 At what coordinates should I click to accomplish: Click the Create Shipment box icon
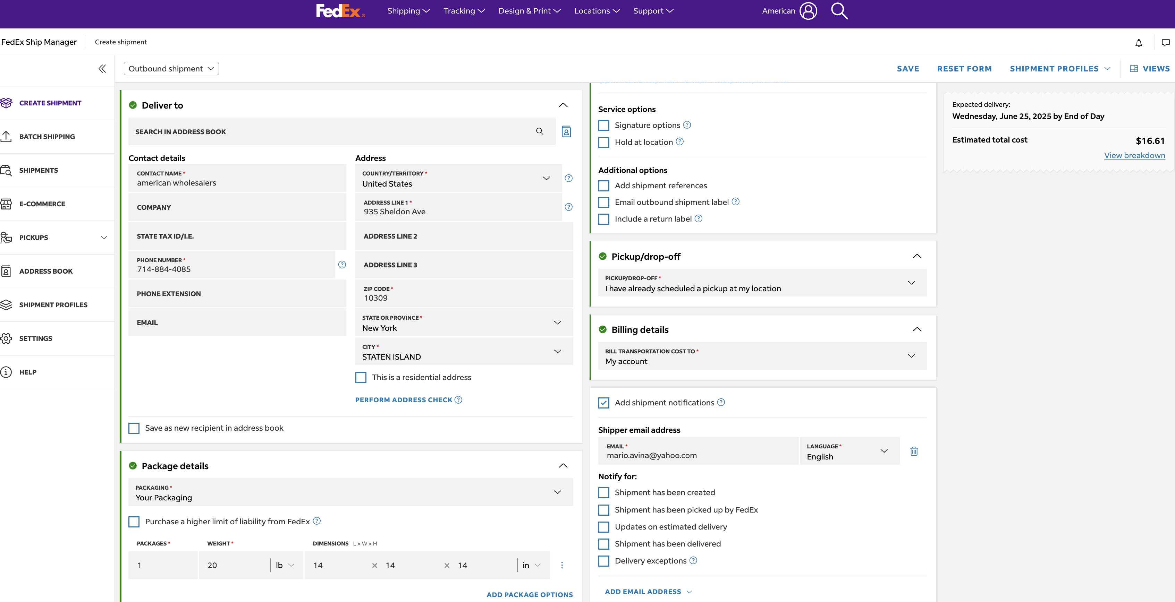tap(6, 103)
